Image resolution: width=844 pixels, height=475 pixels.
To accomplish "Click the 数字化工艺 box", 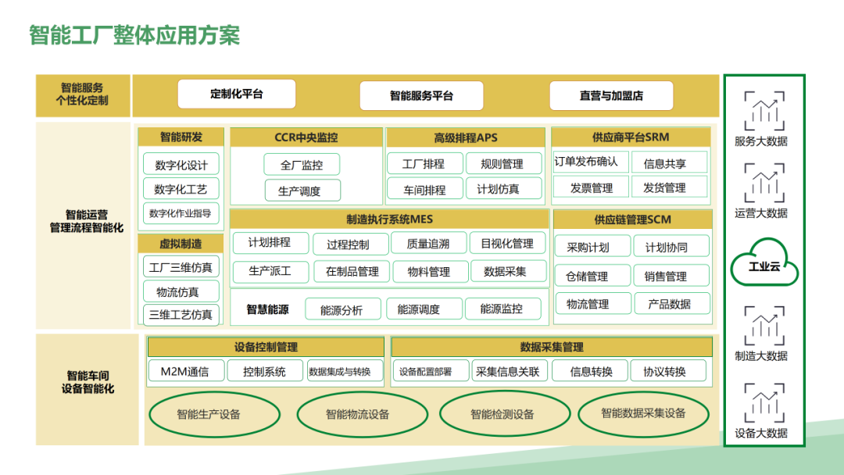I will pos(181,189).
